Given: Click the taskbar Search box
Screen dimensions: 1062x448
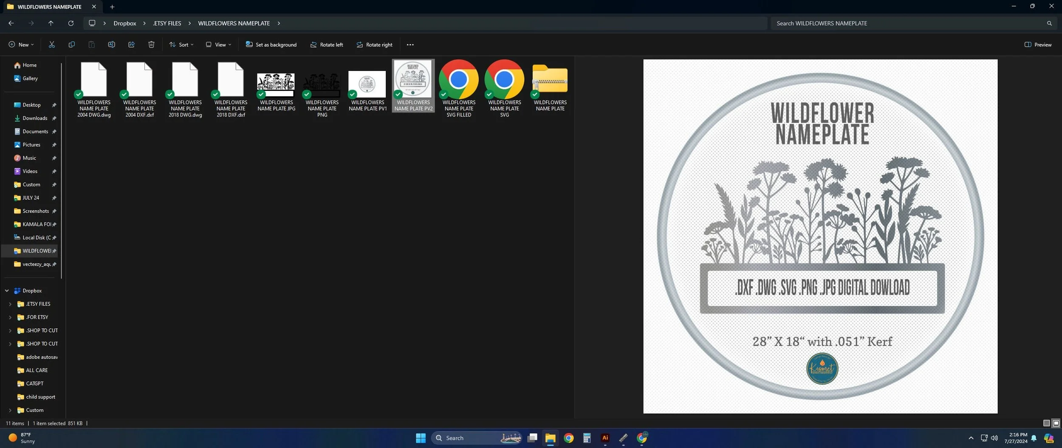Looking at the screenshot, I should tap(477, 438).
